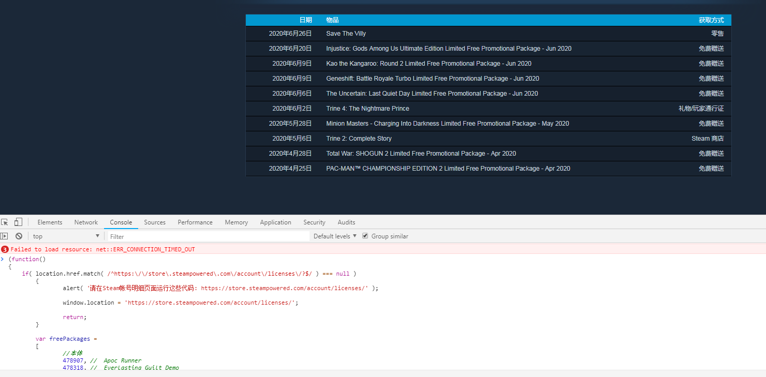Screen dimensions: 766x377
Task: Select the Sources tab
Action: [x=155, y=222]
